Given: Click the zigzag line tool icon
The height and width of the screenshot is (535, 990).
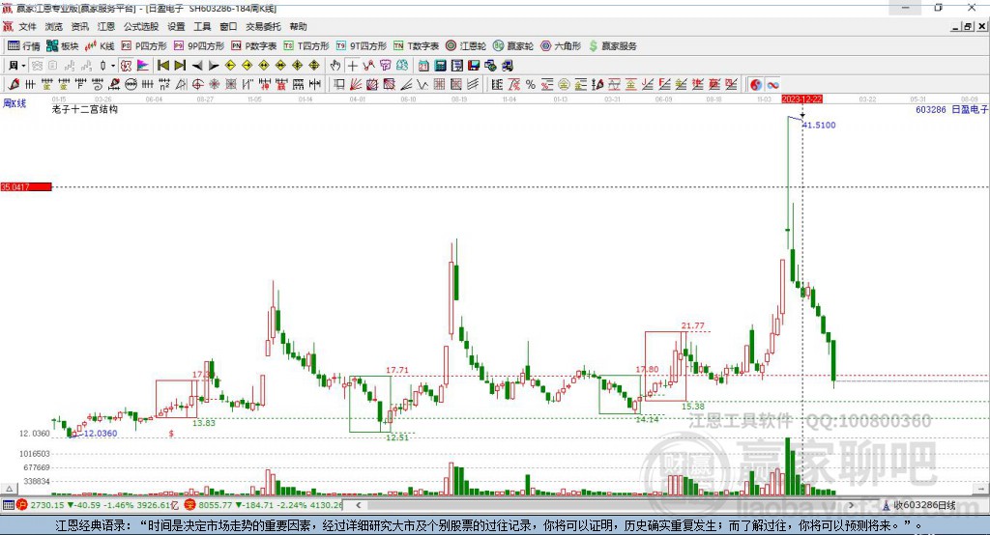Looking at the screenshot, I should [x=422, y=85].
